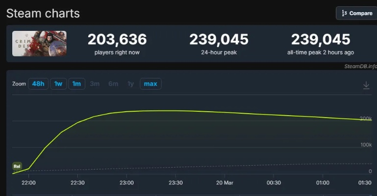Screen dimensions: 377x196
Task: Click the 100k y-axis label
Action: 366,145
